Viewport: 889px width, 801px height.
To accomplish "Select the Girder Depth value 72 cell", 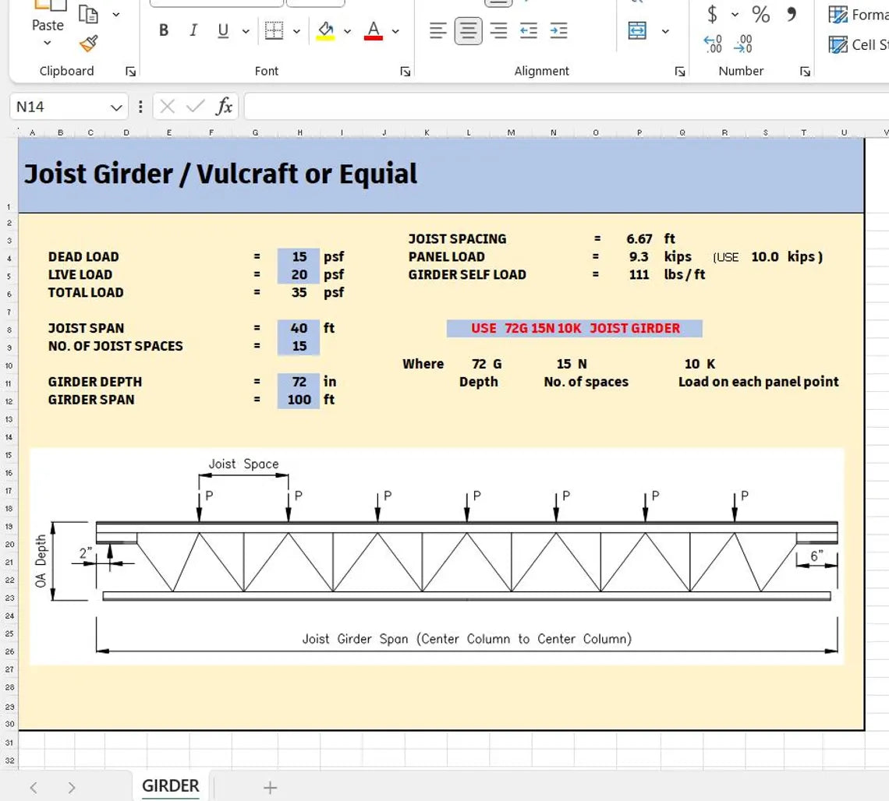I will (x=299, y=382).
